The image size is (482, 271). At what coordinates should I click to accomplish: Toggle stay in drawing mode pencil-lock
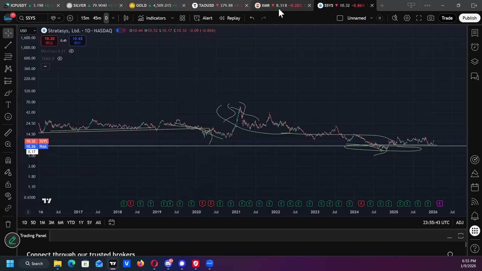pyautogui.click(x=8, y=172)
